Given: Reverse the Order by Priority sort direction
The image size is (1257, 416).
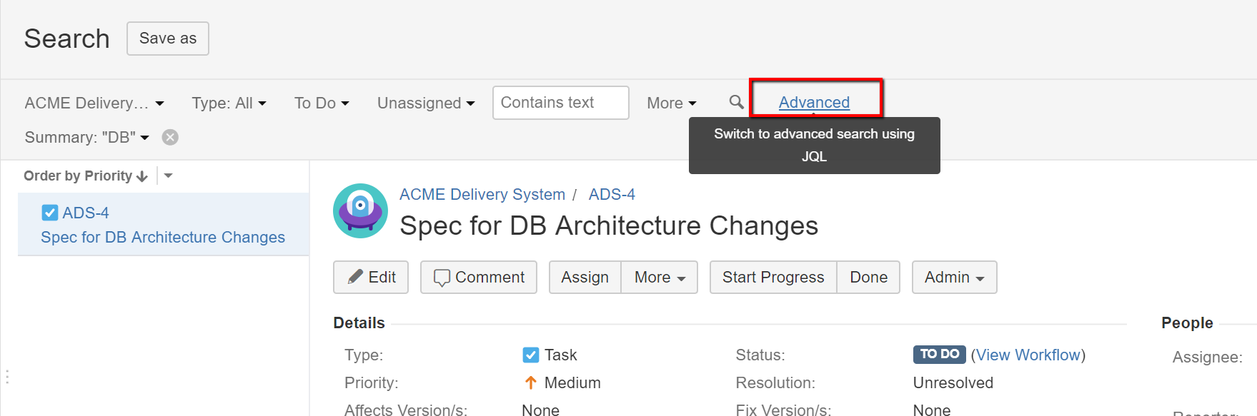Looking at the screenshot, I should pyautogui.click(x=141, y=176).
